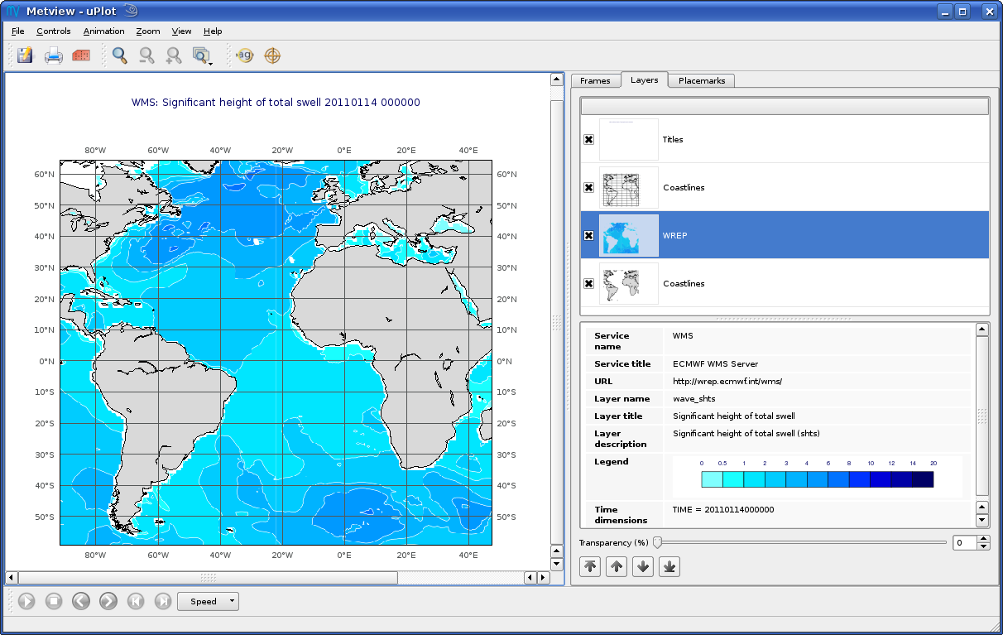
Task: Click the plot's horizontal scrollbar thumb
Action: [208, 578]
